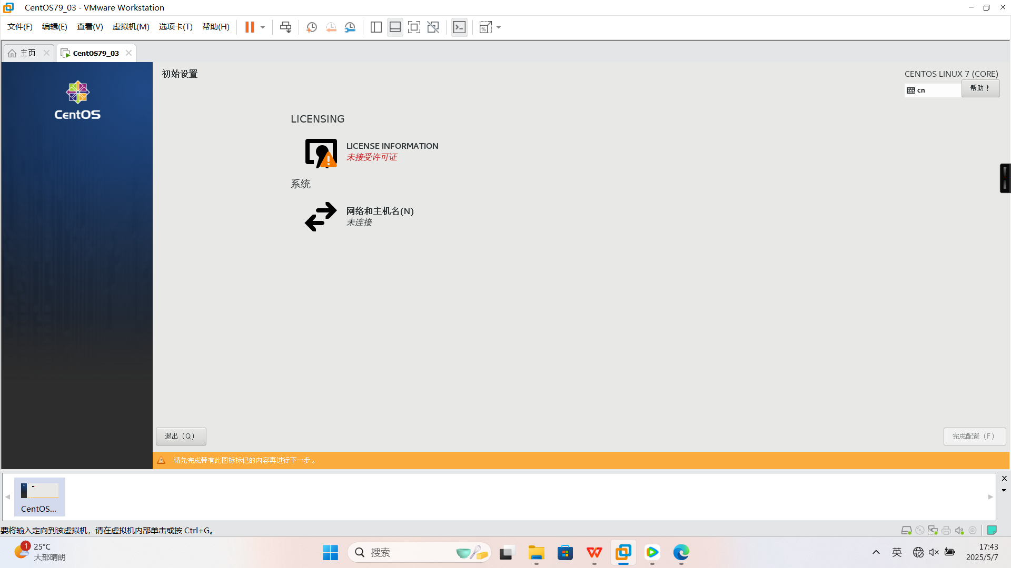Image resolution: width=1011 pixels, height=568 pixels.
Task: Switch to Unity mode icon
Action: tap(433, 27)
